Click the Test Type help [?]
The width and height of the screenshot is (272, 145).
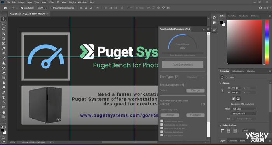tap(177, 77)
